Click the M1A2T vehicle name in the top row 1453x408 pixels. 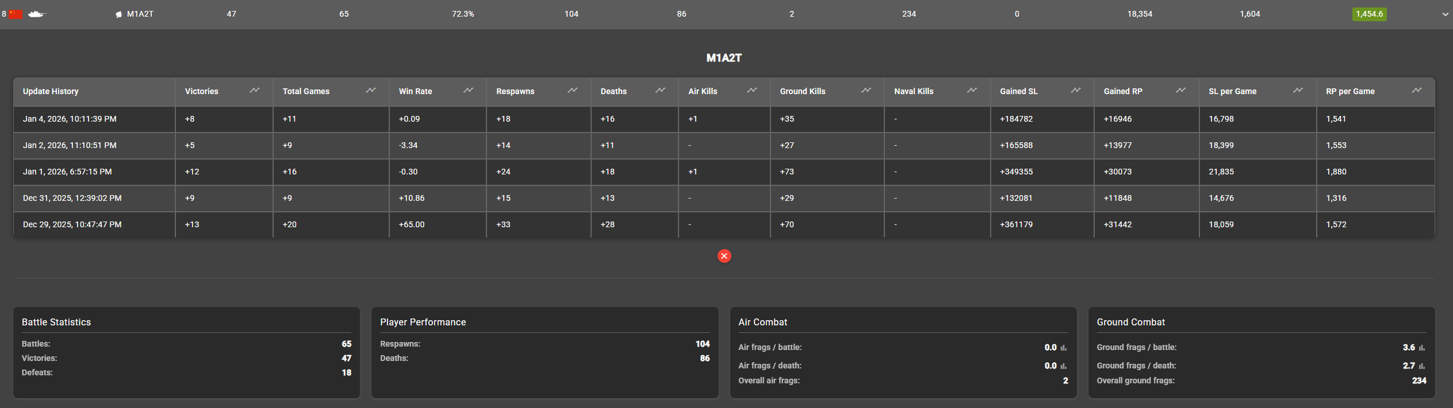[x=140, y=14]
